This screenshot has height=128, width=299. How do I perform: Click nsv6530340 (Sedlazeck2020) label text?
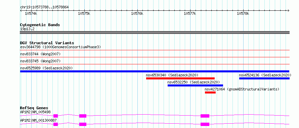pos(172,75)
